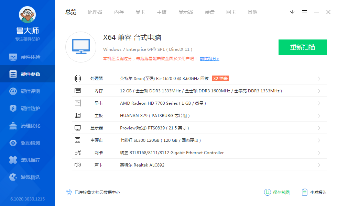Expand the 处理器 row chevron
The image size is (337, 206).
[319, 79]
